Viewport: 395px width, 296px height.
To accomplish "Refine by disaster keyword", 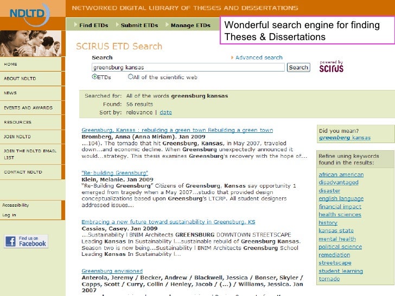I will coord(329,191).
